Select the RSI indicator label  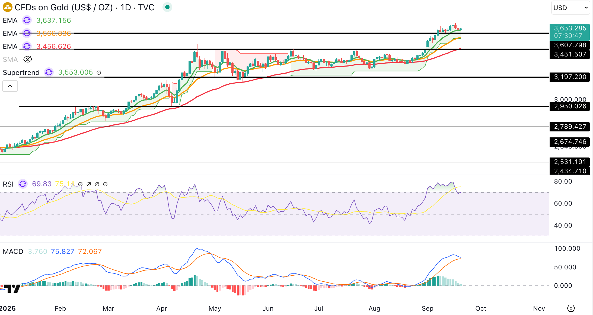pos(8,184)
